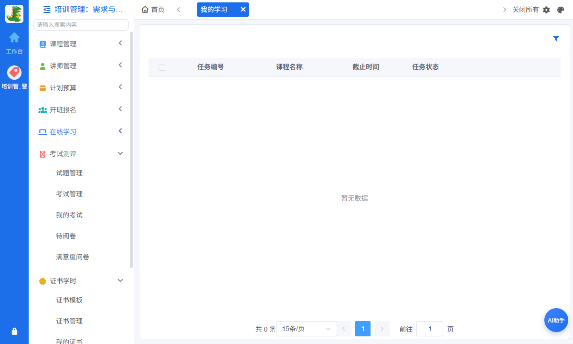Click the 开班报名 group icon
573x344 pixels.
point(42,110)
